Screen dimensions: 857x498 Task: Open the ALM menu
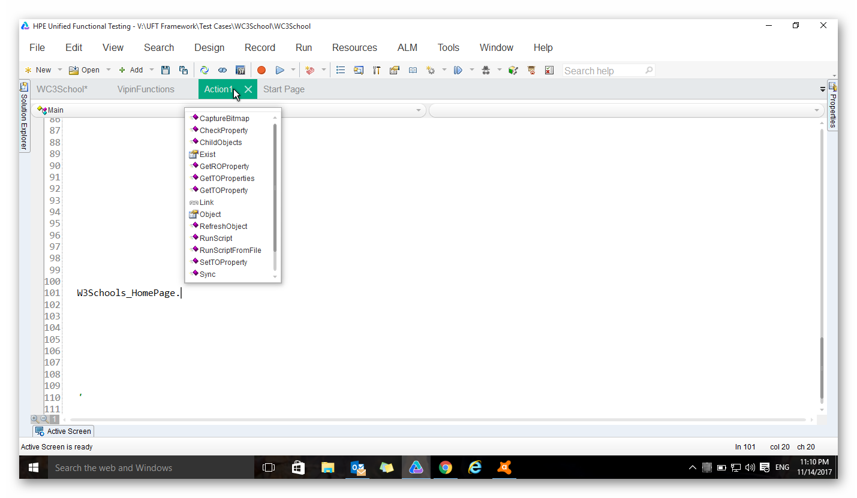[x=407, y=47]
